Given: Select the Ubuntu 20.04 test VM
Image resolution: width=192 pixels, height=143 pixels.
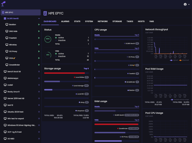Looking at the screenshot, I should [x=17, y=112].
